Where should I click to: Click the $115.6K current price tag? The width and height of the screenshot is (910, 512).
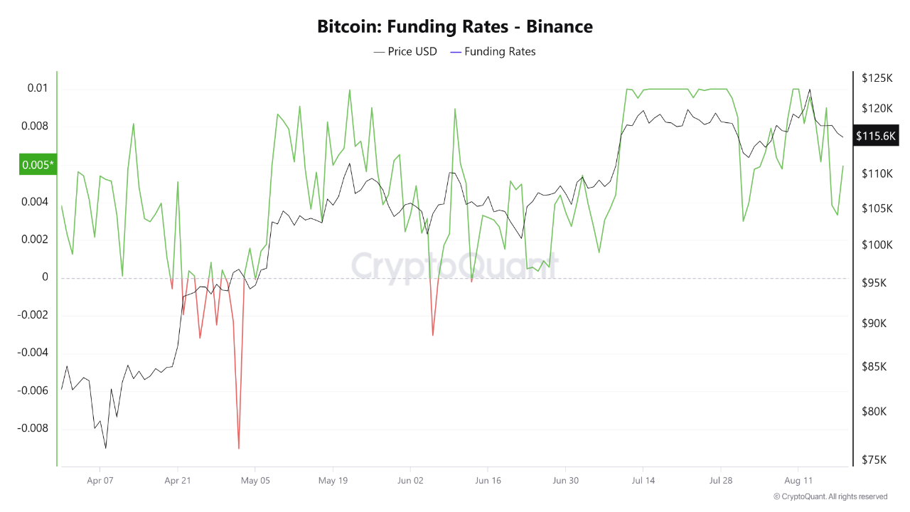877,136
